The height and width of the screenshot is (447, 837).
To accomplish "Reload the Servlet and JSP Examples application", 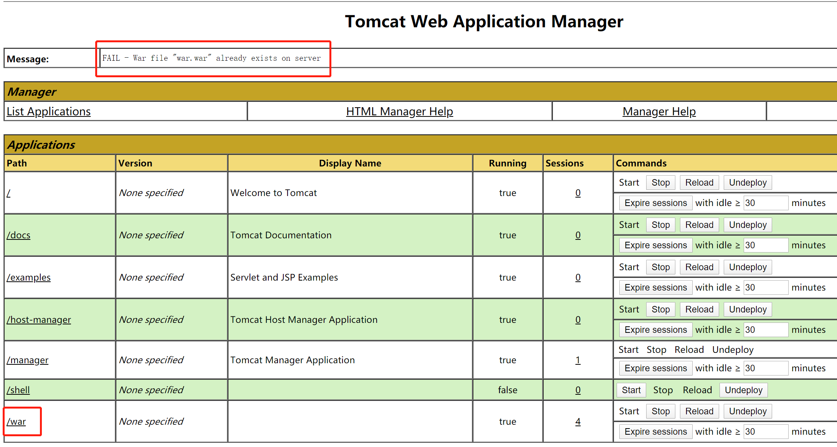I will 699,267.
